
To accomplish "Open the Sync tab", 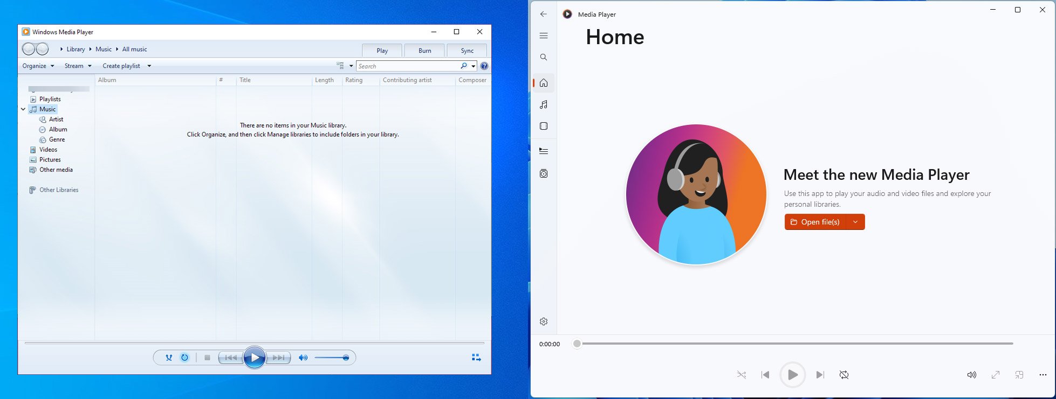I will point(467,51).
